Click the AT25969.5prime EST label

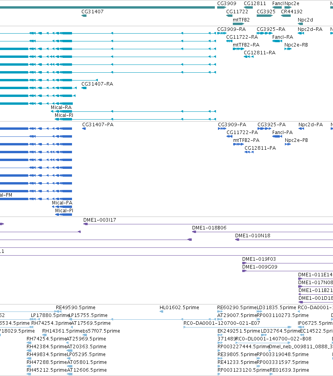pos(86,338)
